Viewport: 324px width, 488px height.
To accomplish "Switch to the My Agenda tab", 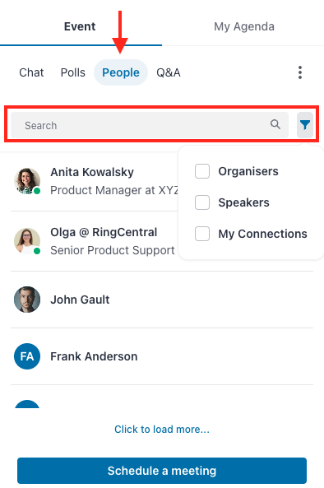I will 244,26.
